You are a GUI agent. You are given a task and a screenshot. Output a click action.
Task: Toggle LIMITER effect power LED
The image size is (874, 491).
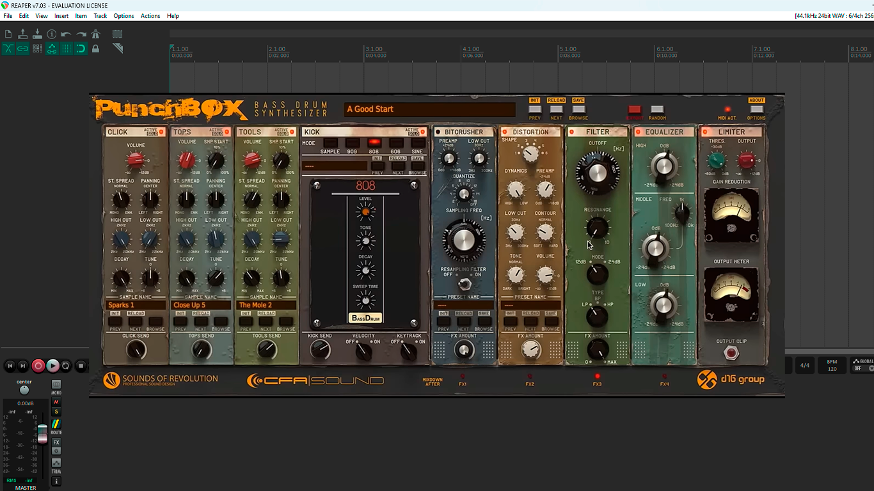pos(706,132)
